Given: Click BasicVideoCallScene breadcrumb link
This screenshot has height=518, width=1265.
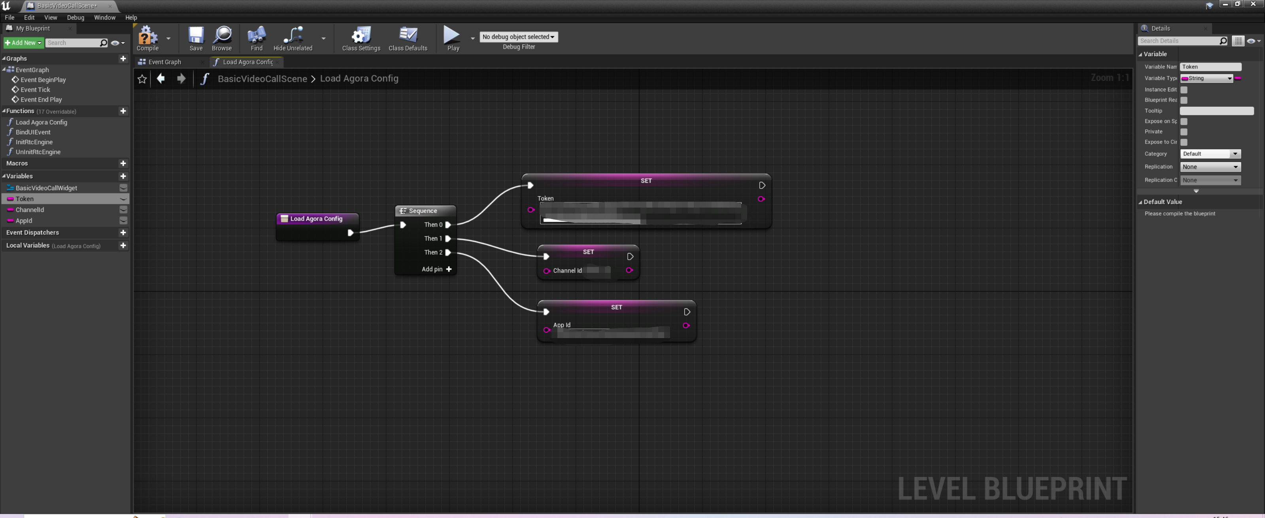Looking at the screenshot, I should [x=262, y=79].
